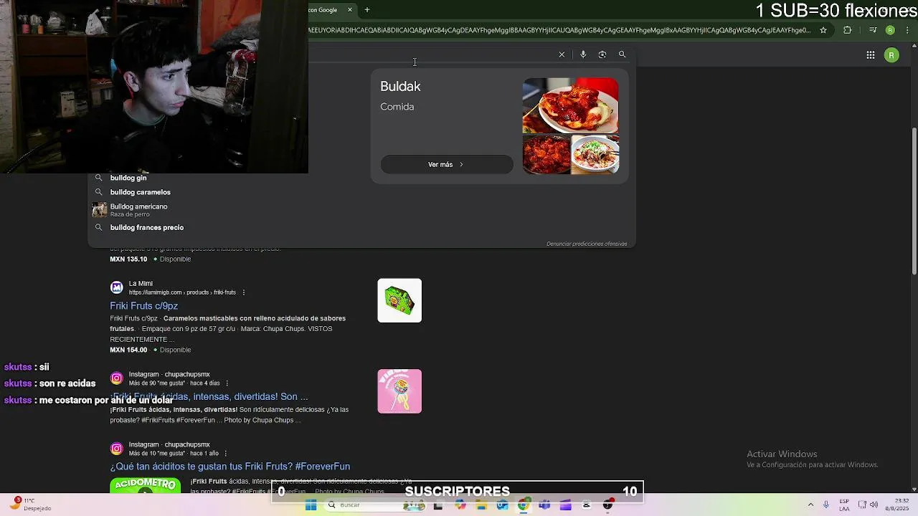Open the Google apps grid
The height and width of the screenshot is (516, 918).
coord(871,55)
